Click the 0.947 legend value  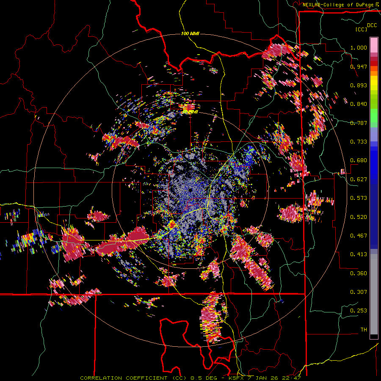click(x=359, y=66)
